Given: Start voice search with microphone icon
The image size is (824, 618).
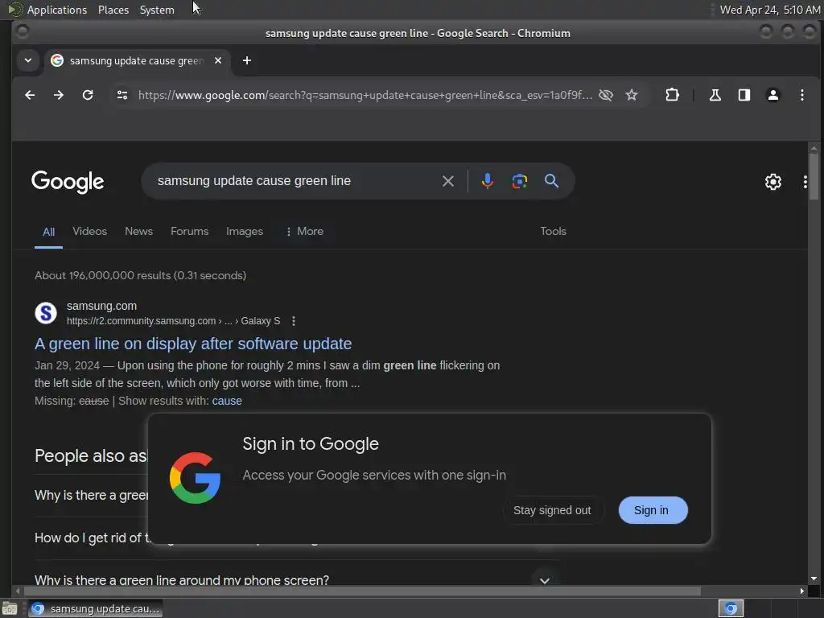Looking at the screenshot, I should pos(487,181).
